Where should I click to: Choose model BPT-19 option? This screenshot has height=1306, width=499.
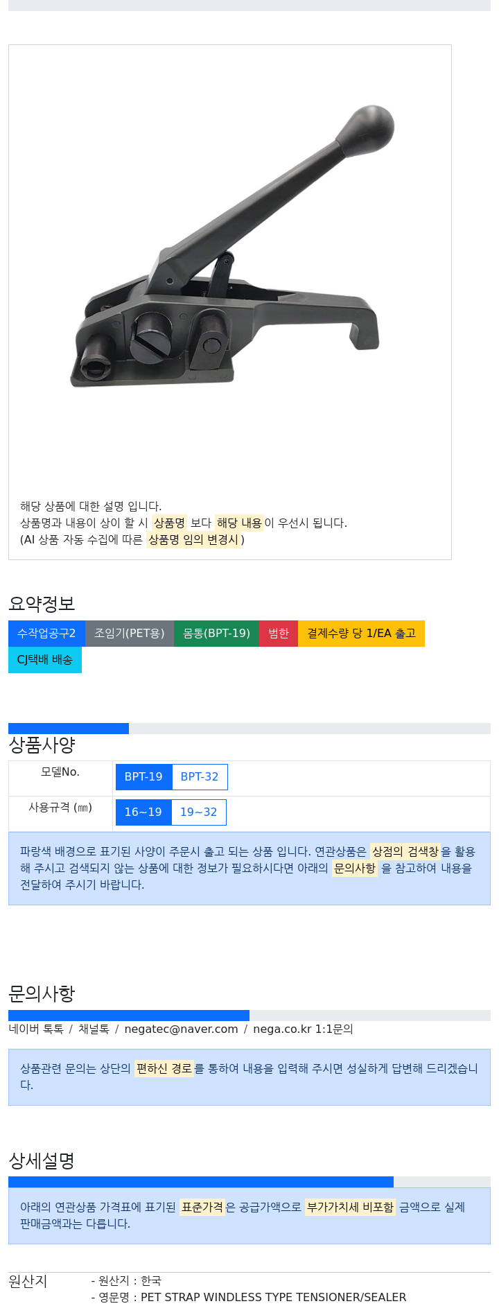click(143, 777)
